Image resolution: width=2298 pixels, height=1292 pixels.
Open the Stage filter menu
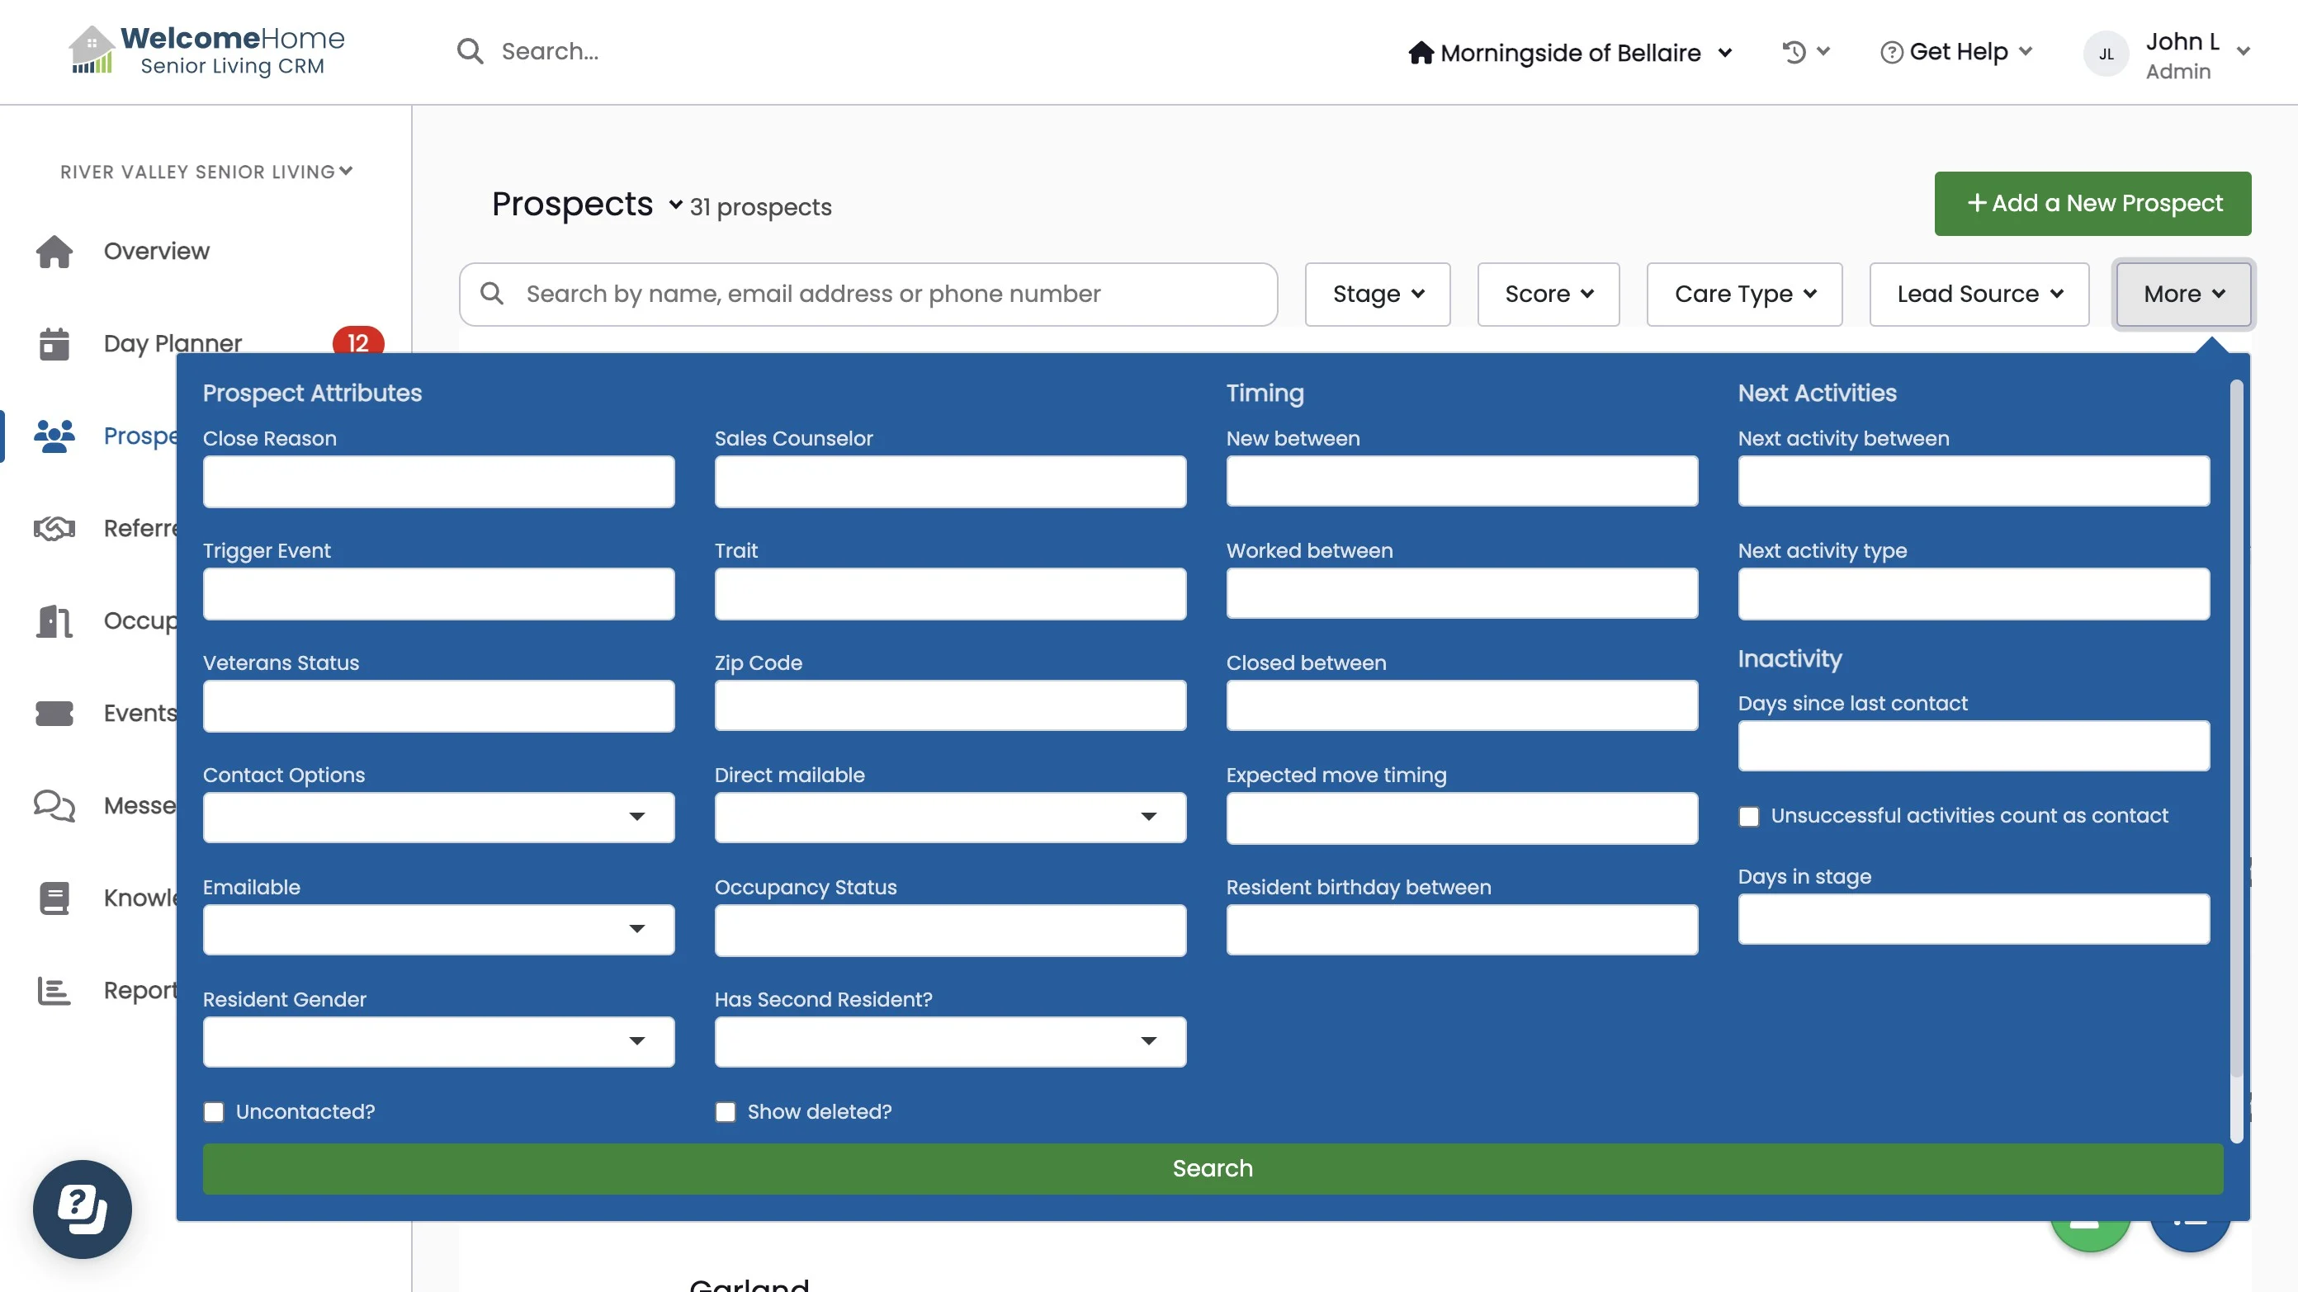(1378, 295)
